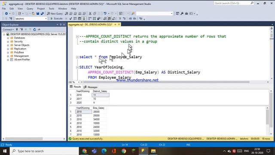Open the Connect dropdown in Object Explorer
275x155 pixels.
pyautogui.click(x=8, y=30)
